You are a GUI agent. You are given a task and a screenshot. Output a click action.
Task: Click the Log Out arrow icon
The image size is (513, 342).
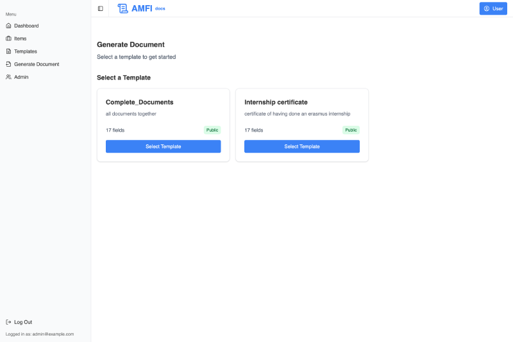(8, 322)
